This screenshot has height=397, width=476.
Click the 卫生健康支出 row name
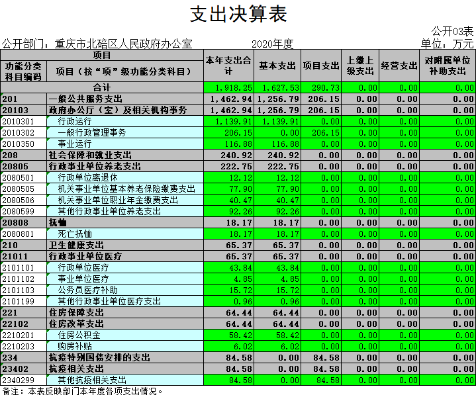point(125,245)
